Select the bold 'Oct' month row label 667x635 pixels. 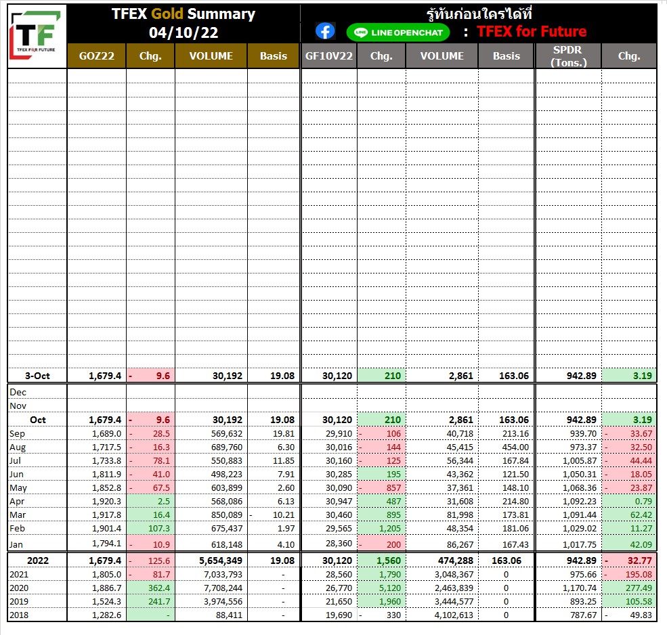point(37,420)
